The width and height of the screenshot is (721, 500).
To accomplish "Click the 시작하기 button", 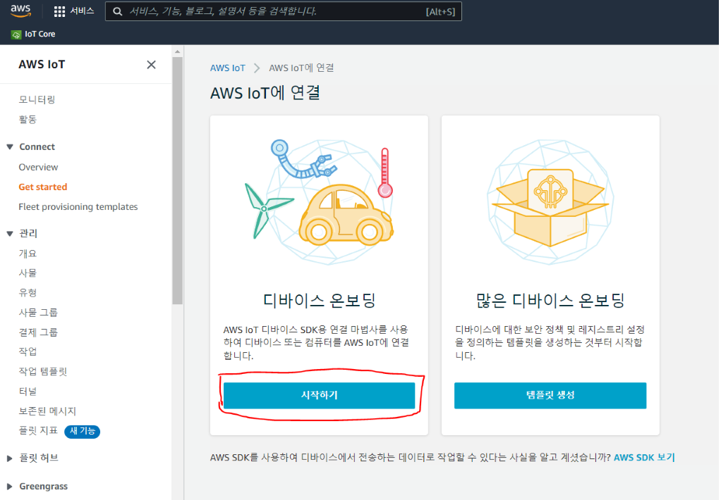I will [x=319, y=395].
